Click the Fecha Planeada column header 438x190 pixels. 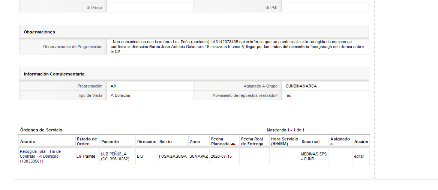[220, 142]
